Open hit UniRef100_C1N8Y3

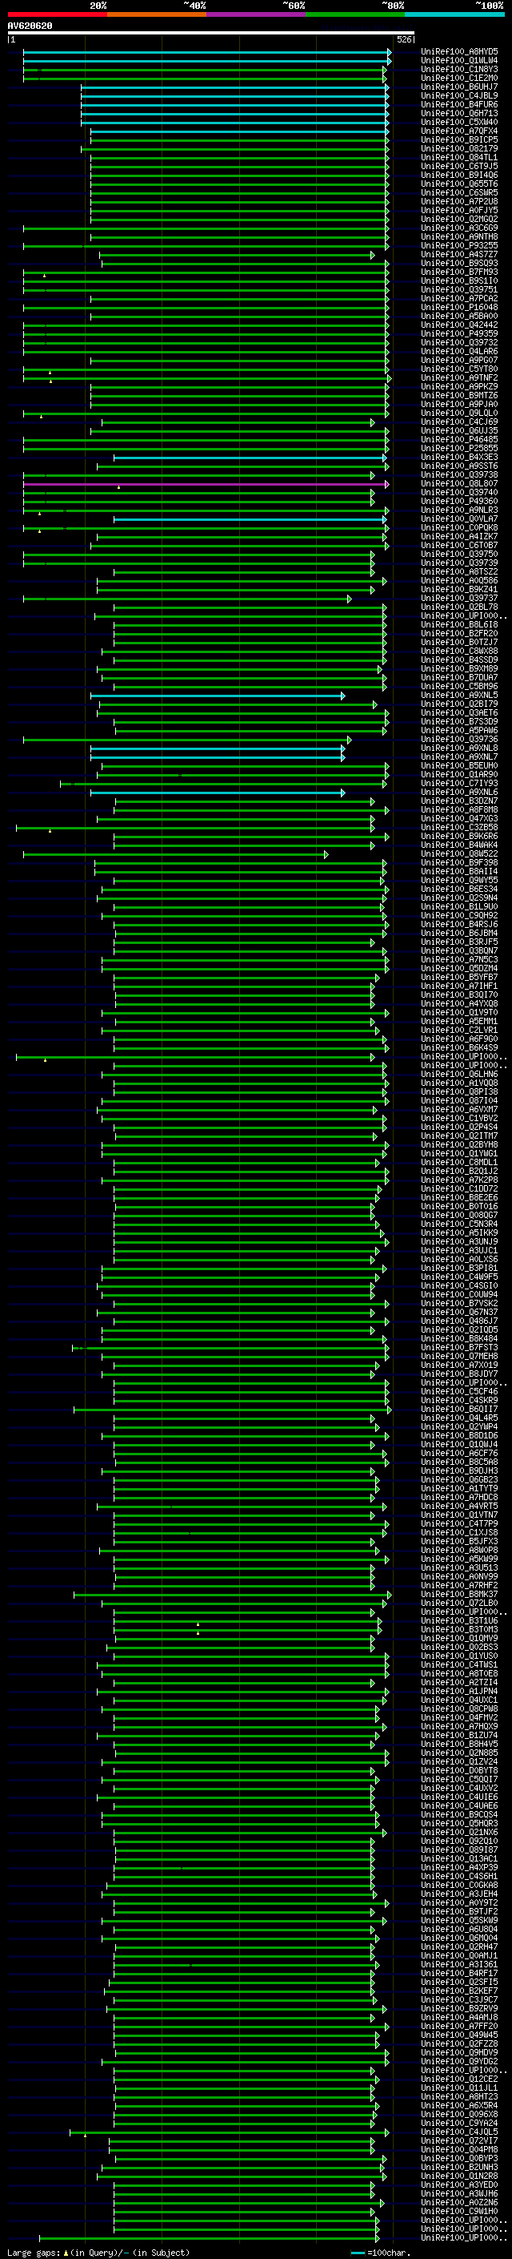tap(459, 69)
